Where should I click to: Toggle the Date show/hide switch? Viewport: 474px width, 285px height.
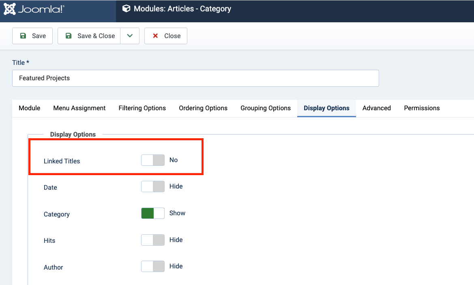click(153, 186)
